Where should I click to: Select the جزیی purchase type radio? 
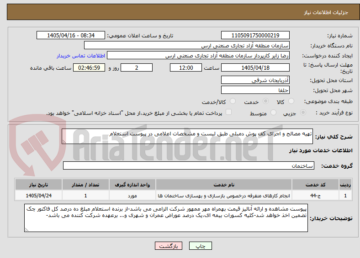(303, 113)
